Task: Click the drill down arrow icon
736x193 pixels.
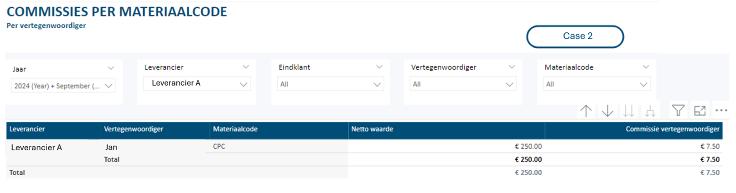Action: [607, 111]
